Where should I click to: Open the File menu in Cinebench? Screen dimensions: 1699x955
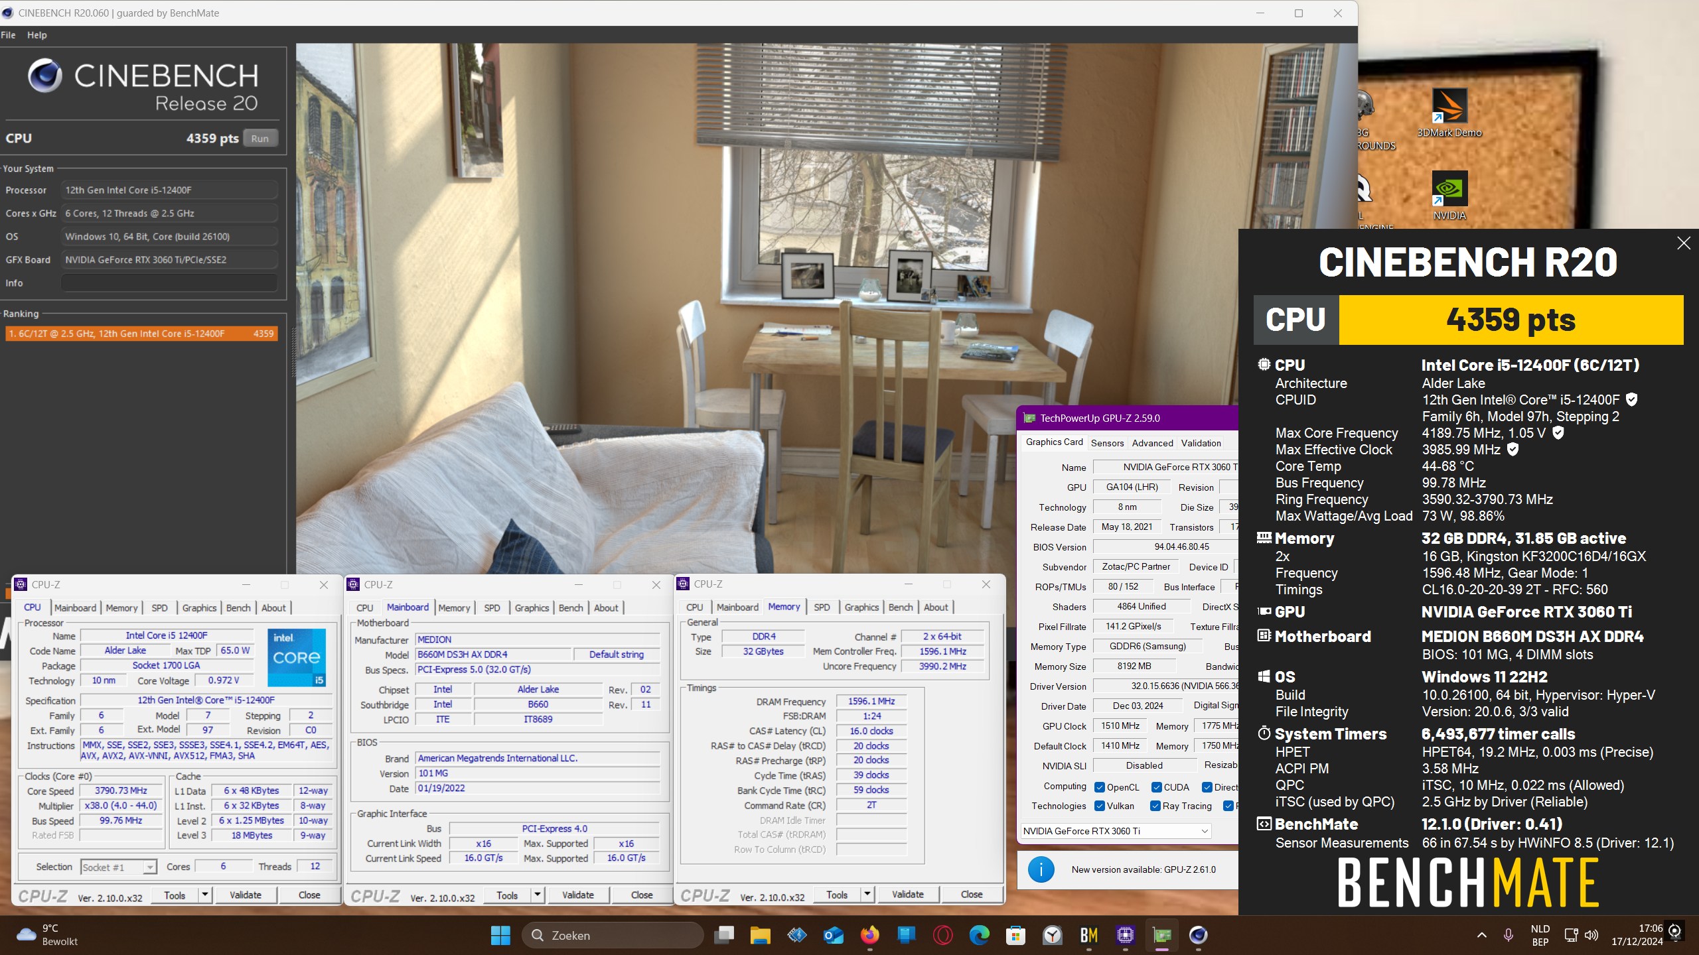point(9,35)
